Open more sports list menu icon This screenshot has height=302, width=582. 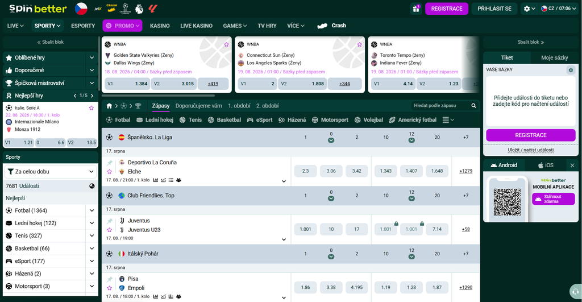(x=448, y=120)
